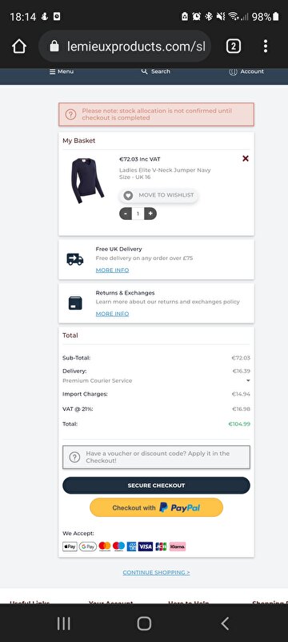Screen dimensions: 288x642
Task: Expand the Premium Courier Service delivery dropdown
Action: [156, 380]
